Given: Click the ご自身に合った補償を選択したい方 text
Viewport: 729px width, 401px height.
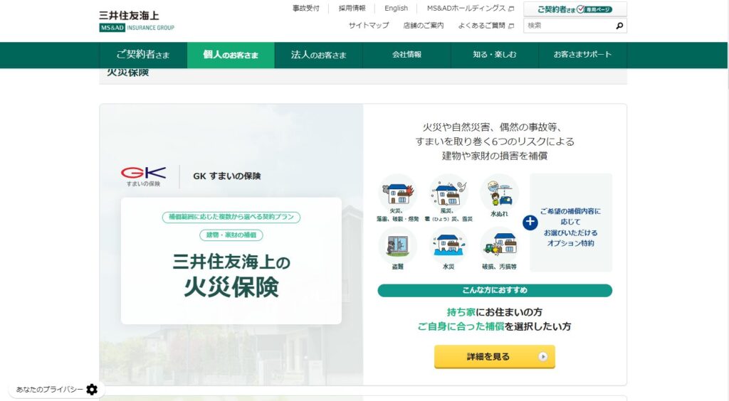Looking at the screenshot, I should coord(495,326).
